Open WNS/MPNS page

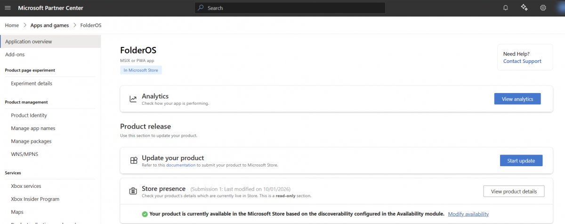click(24, 154)
